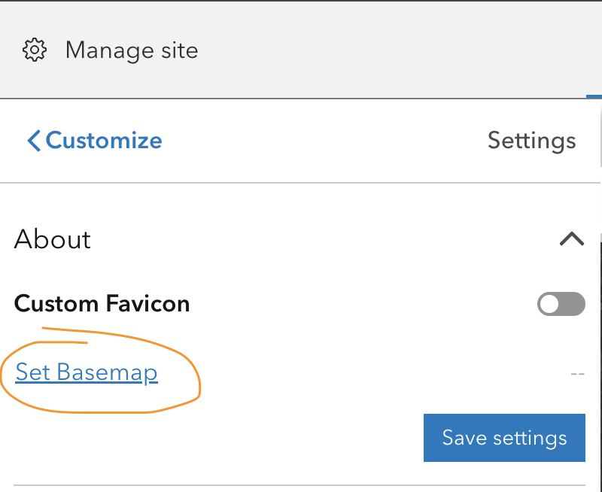Click the white knob of Favicon switch
This screenshot has height=492, width=602.
tap(549, 304)
